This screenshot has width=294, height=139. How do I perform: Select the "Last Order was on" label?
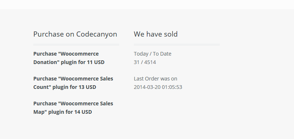pyautogui.click(x=155, y=79)
